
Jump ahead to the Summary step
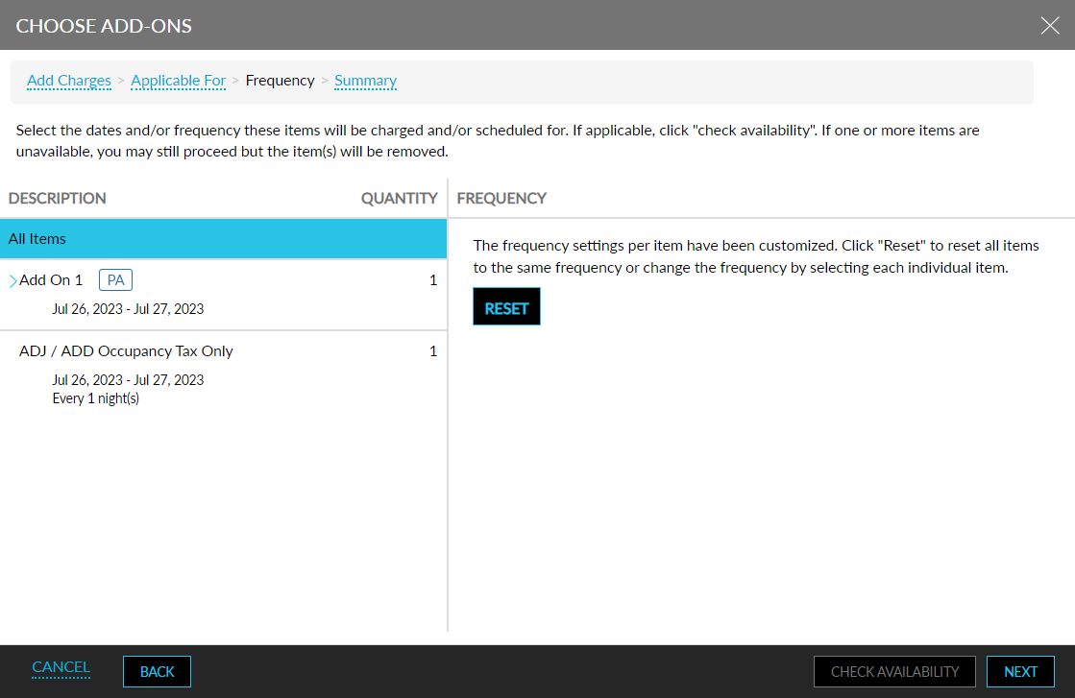365,81
